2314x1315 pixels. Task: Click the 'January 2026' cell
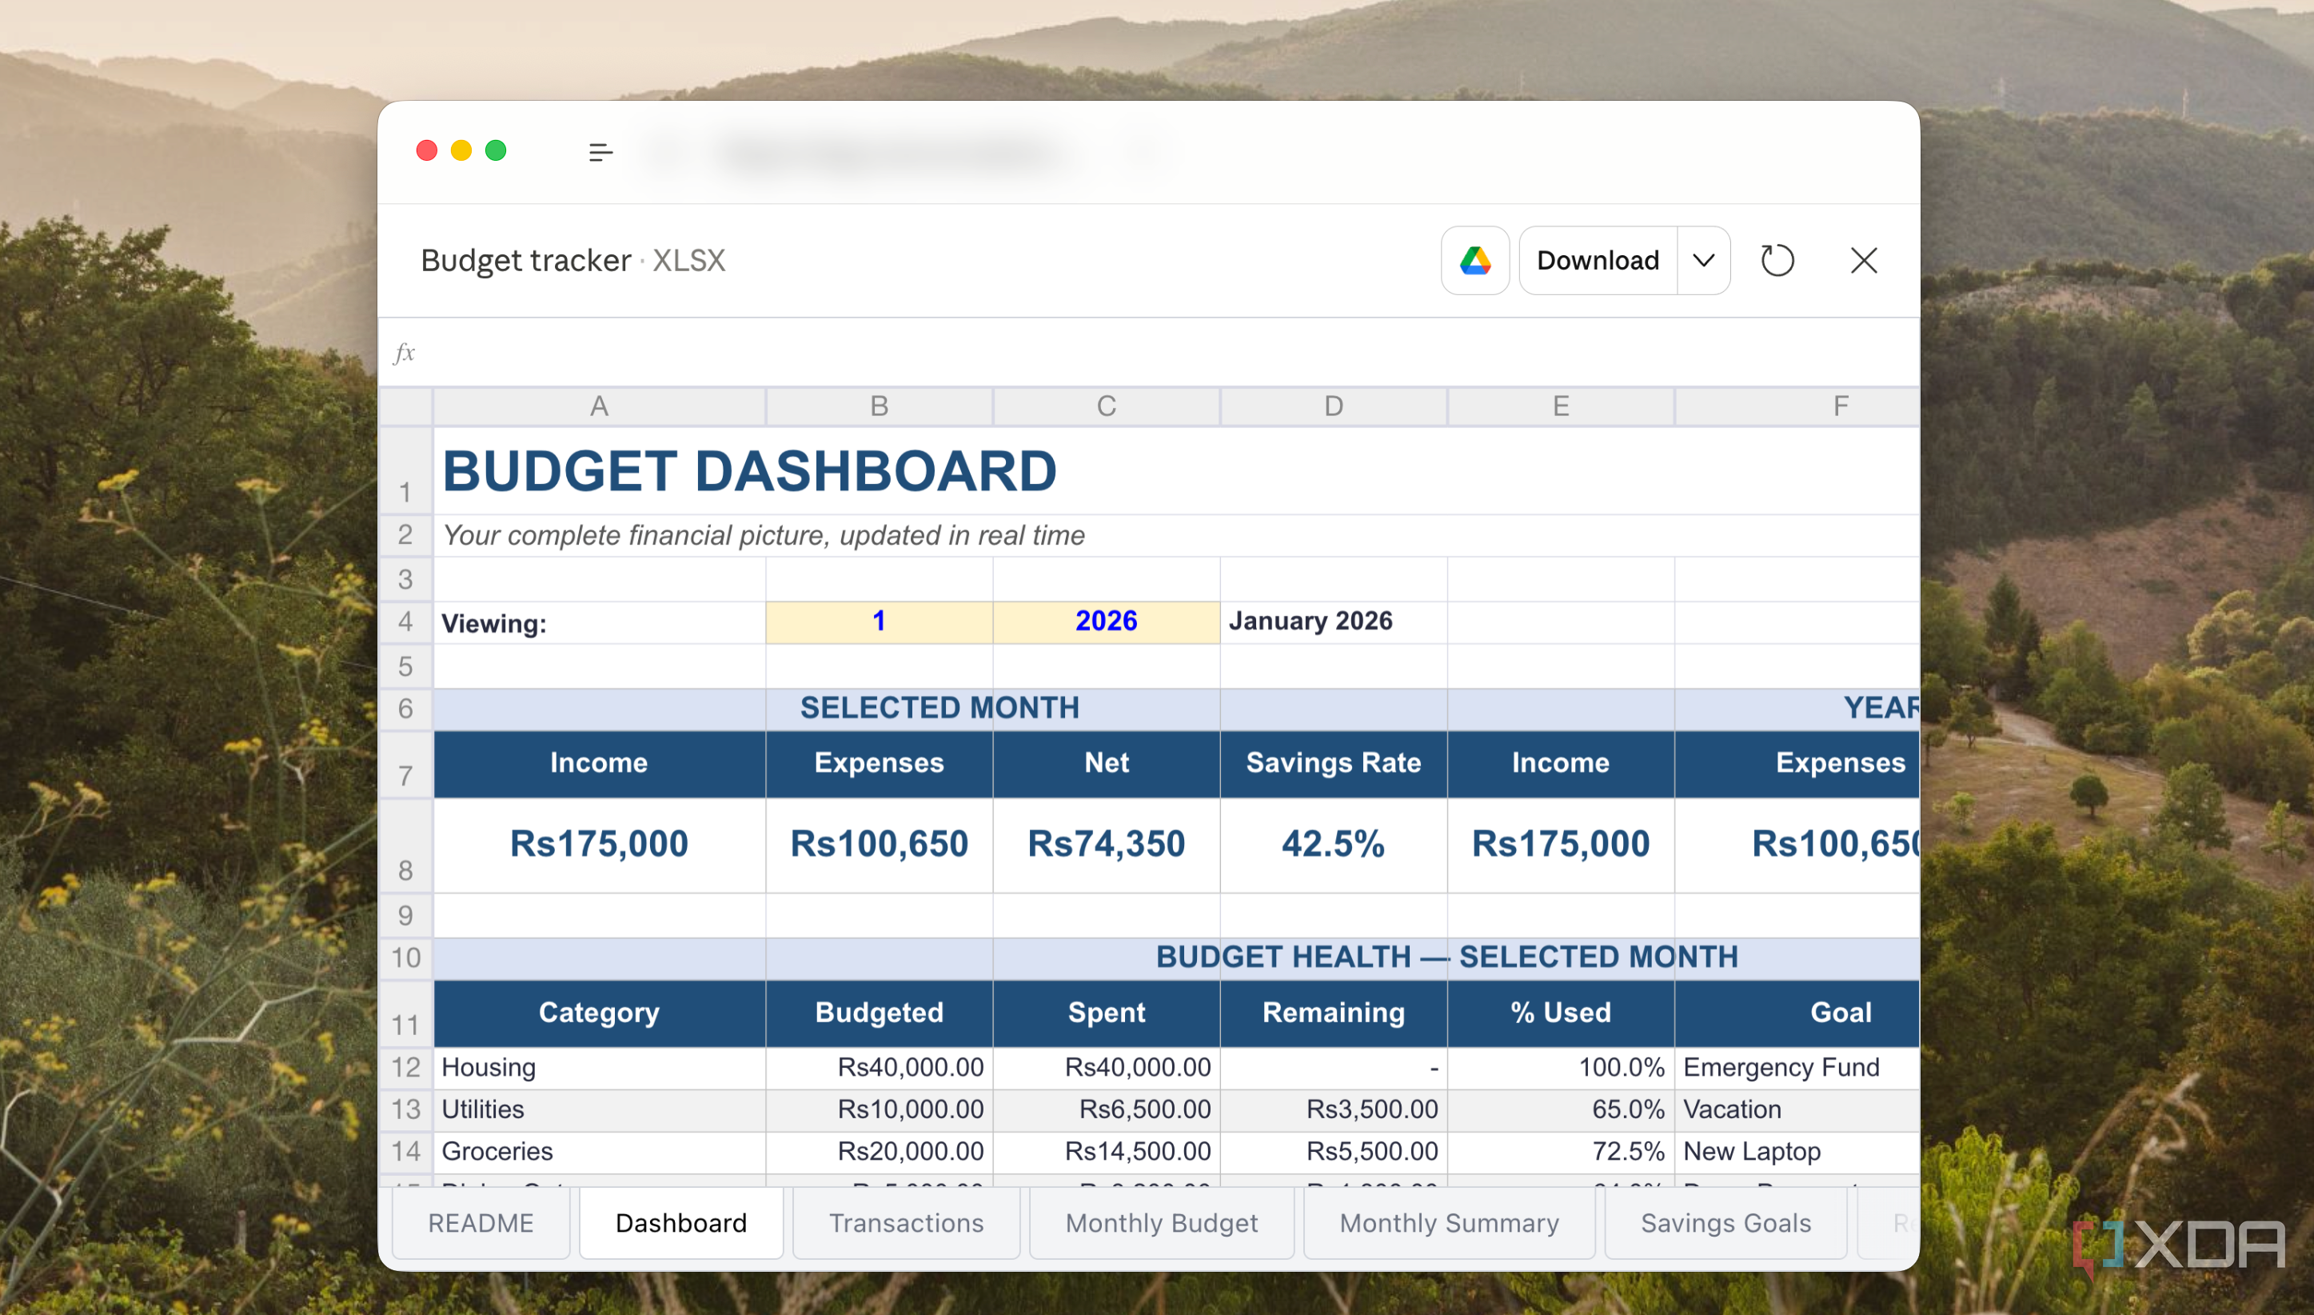[1334, 622]
